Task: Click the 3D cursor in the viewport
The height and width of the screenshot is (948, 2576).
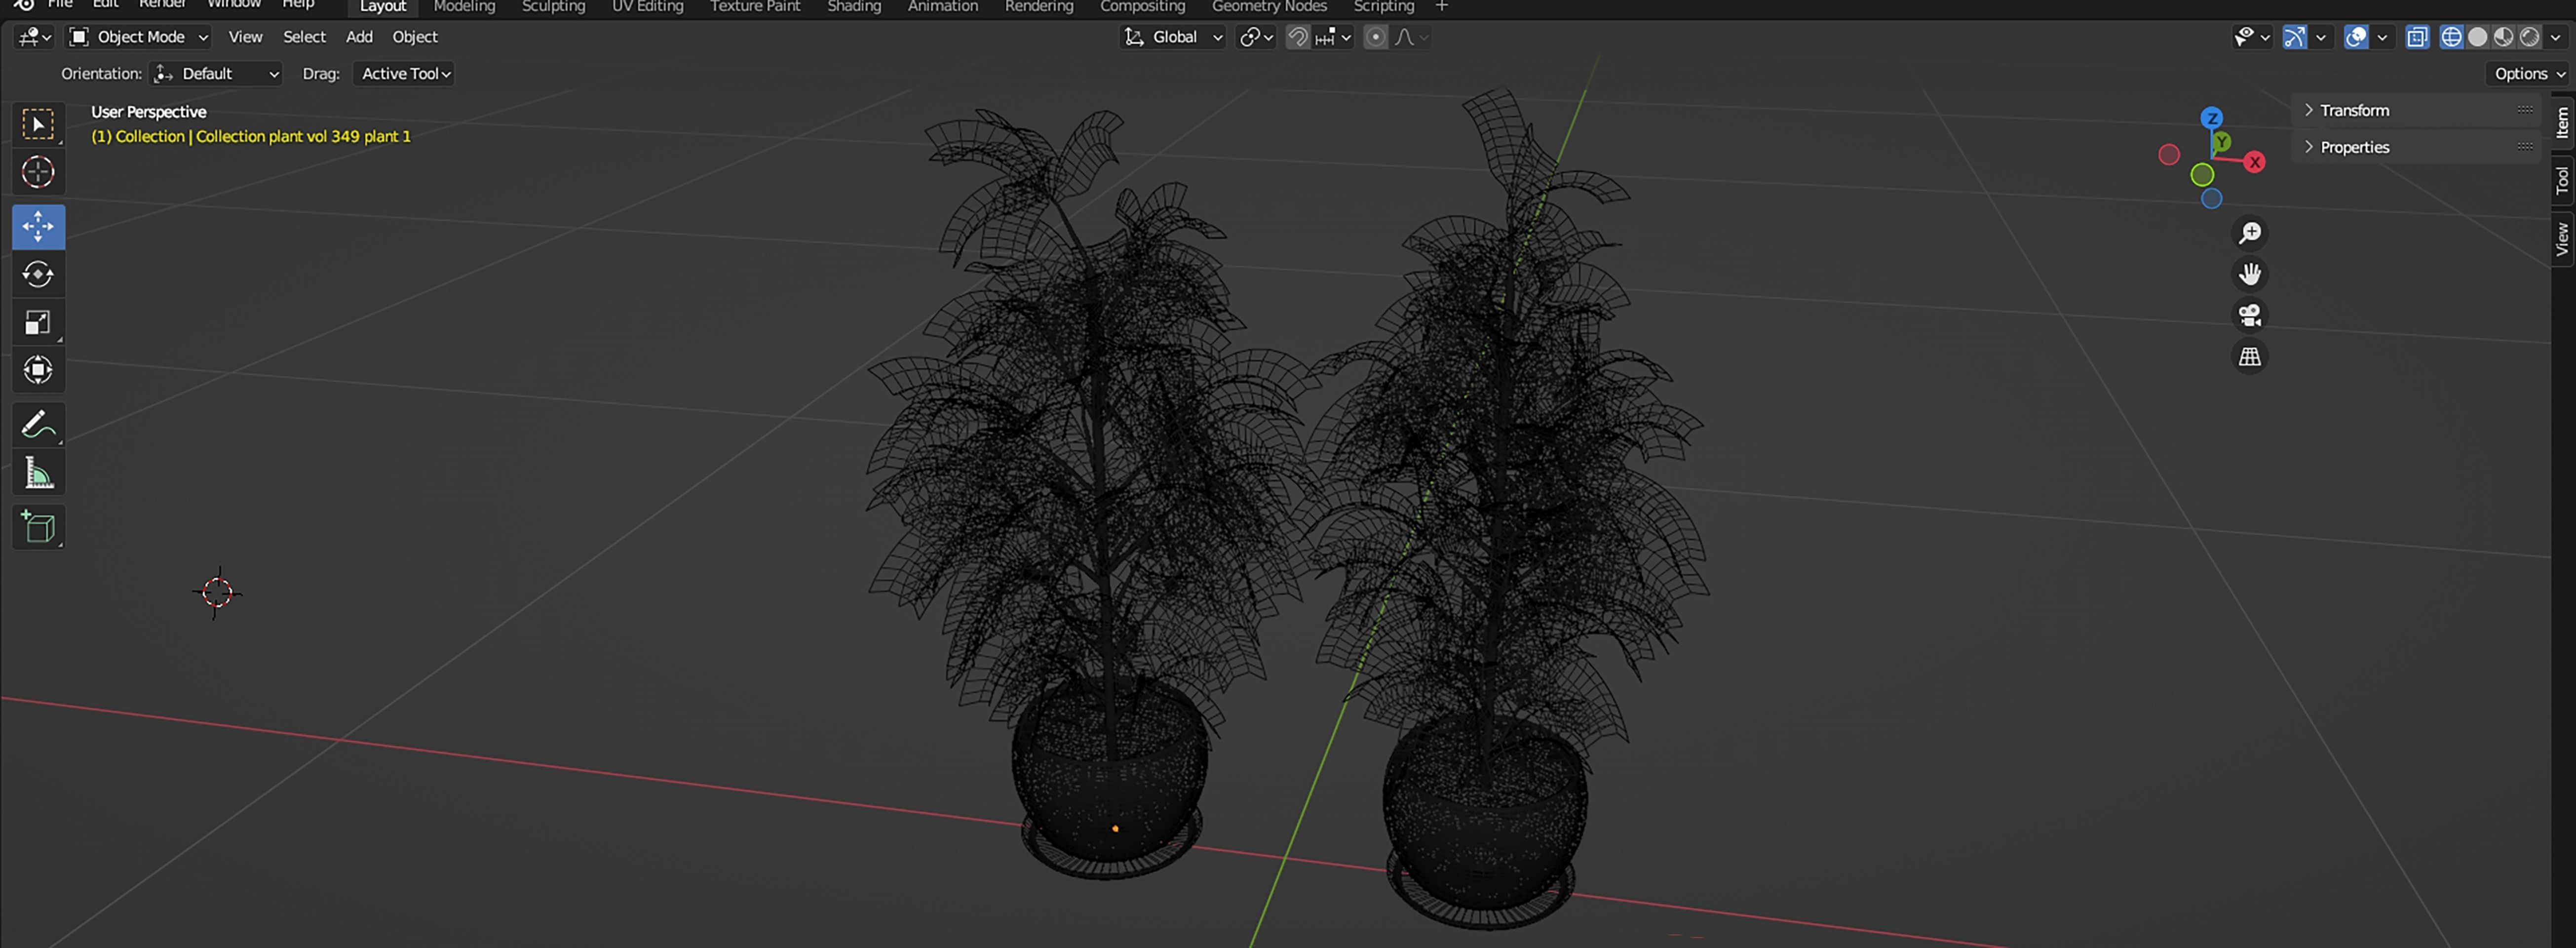Action: click(217, 592)
